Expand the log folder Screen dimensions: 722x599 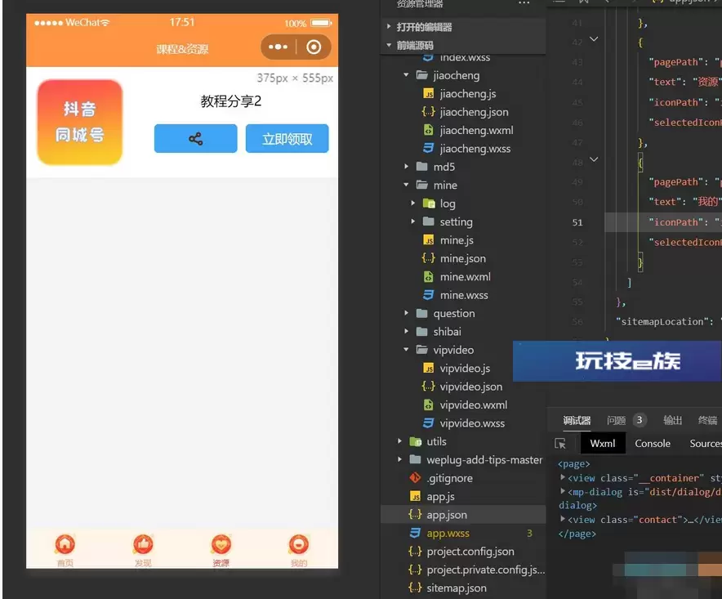413,203
